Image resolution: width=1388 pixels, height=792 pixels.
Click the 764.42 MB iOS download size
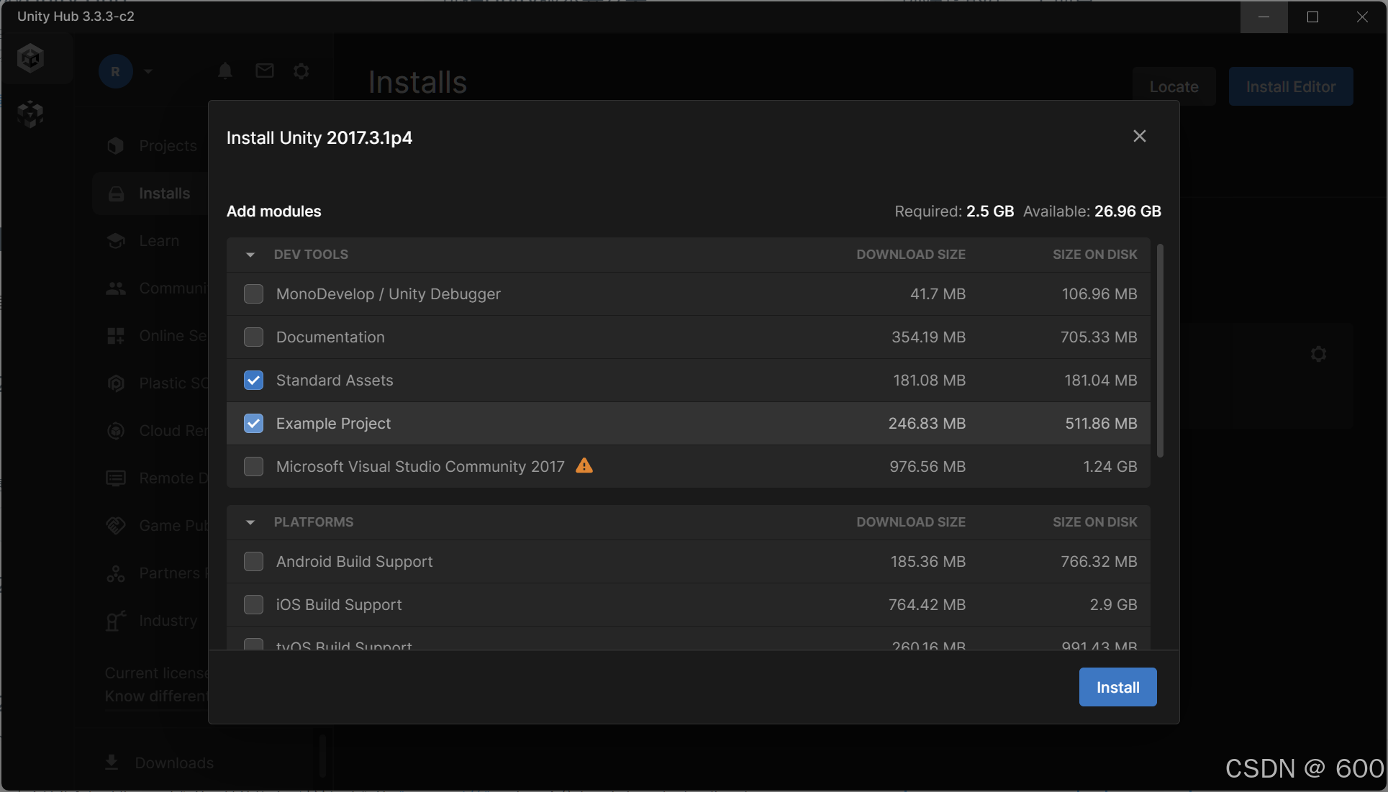[927, 604]
